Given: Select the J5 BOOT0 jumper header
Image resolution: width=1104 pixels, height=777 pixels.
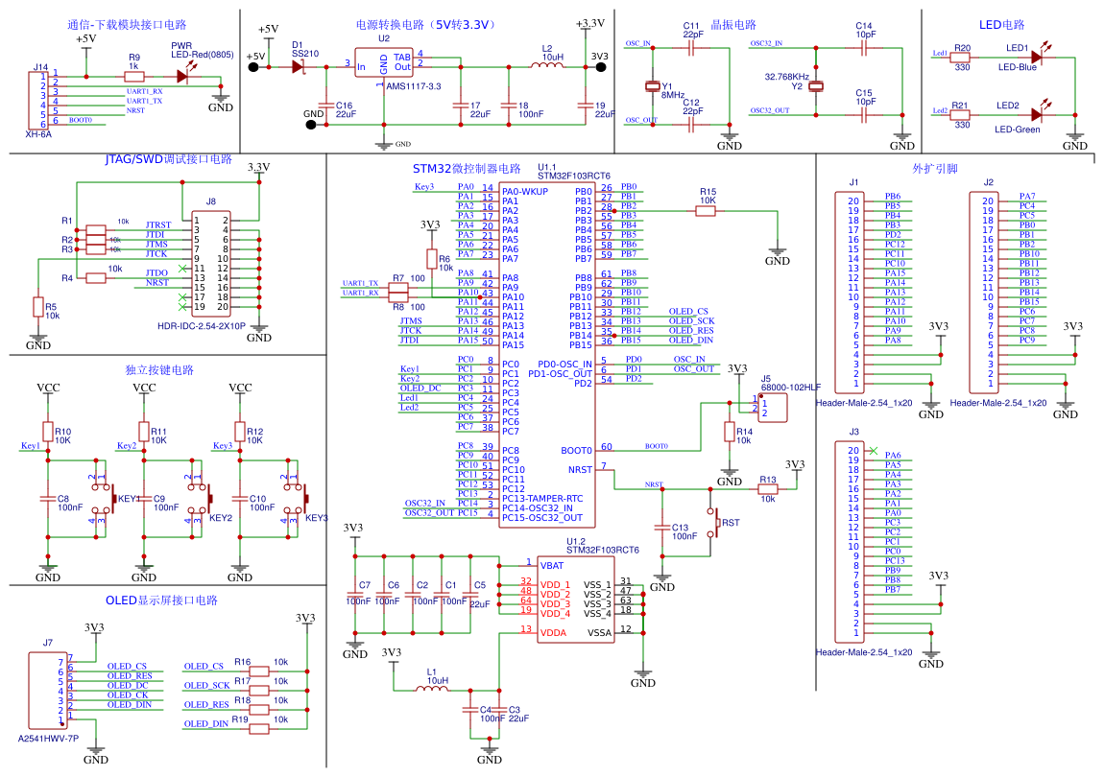Looking at the screenshot, I should coord(775,407).
